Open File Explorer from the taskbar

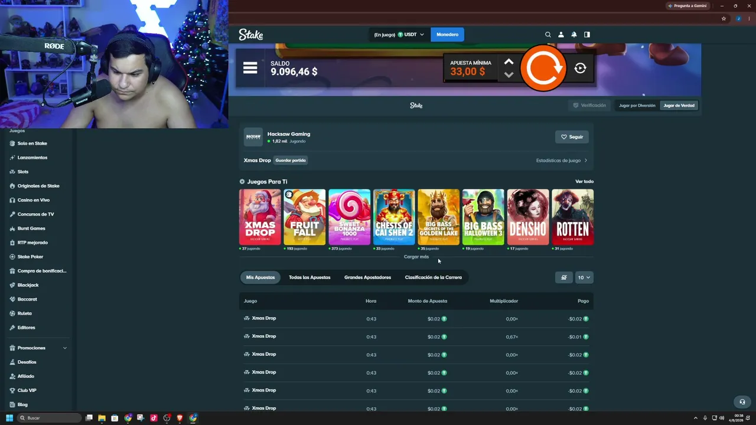click(102, 418)
